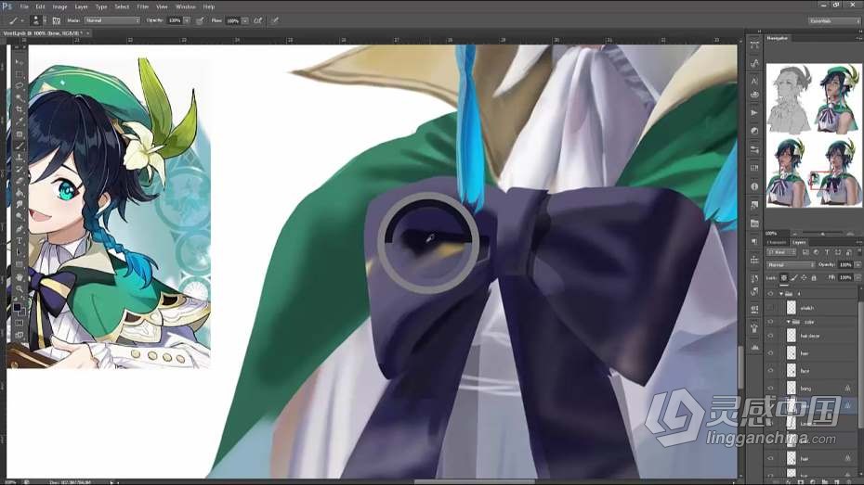Select the Zoom tool
This screenshot has height=485, width=864.
click(20, 288)
